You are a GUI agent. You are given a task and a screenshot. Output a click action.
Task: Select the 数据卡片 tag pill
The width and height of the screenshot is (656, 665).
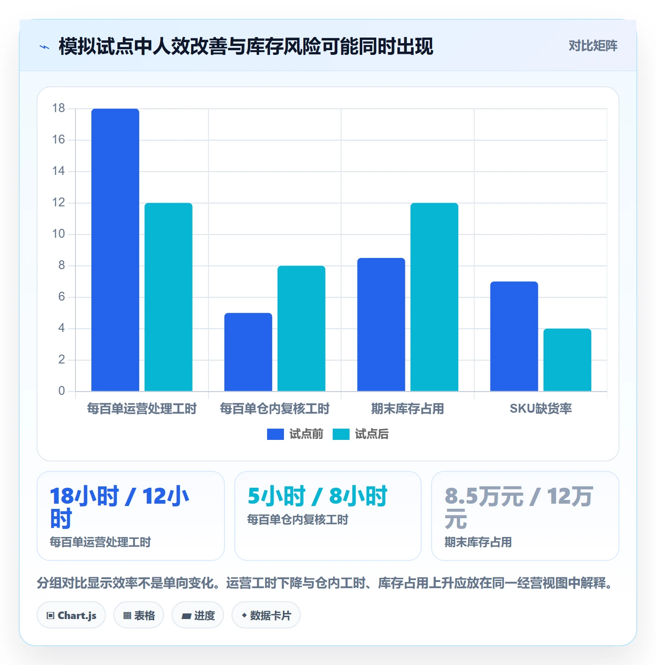click(266, 615)
